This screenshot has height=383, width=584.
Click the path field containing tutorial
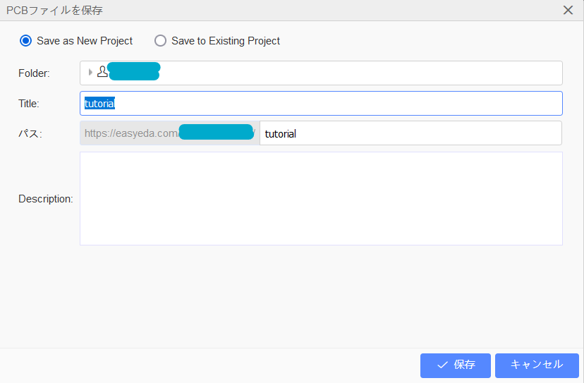point(410,133)
